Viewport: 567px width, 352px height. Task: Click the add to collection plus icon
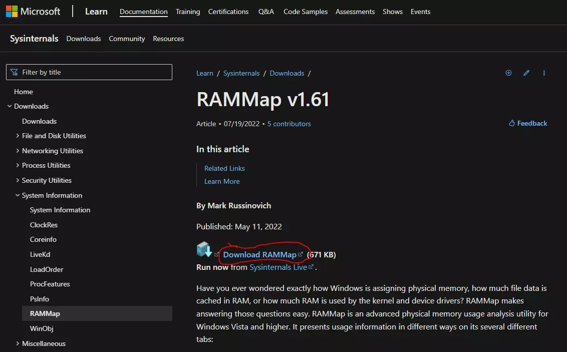point(508,73)
